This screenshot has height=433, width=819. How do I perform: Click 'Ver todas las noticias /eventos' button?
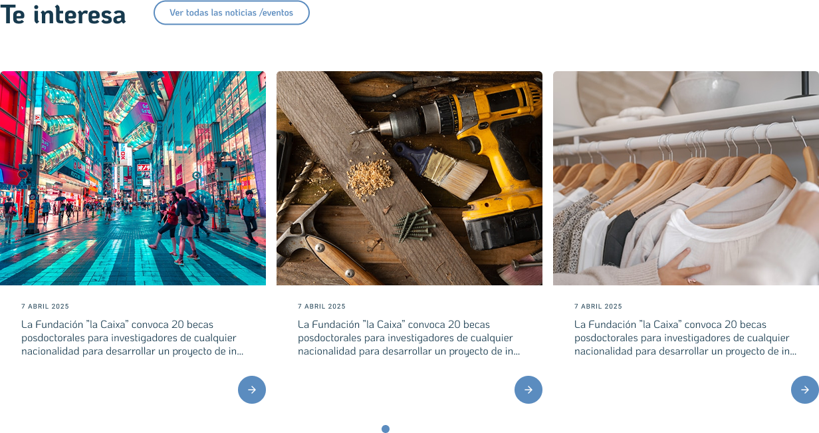231,13
